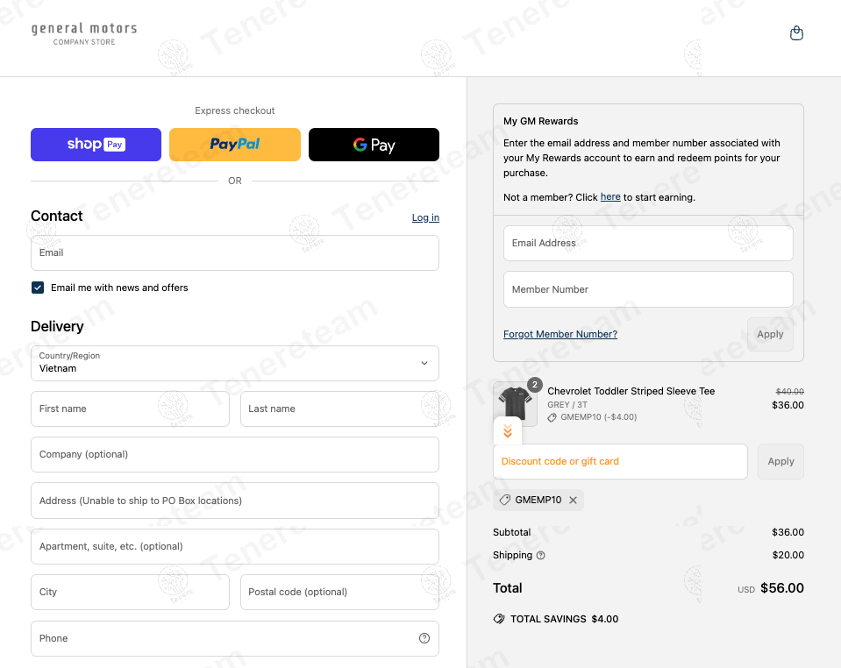The image size is (841, 668).
Task: Click the Log in link
Action: (x=425, y=217)
